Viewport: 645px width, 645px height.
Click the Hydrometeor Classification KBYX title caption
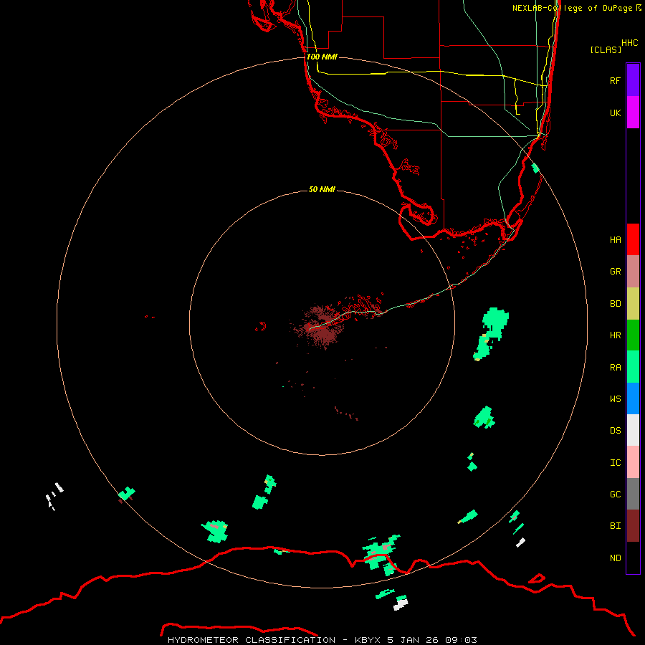pos(322,640)
